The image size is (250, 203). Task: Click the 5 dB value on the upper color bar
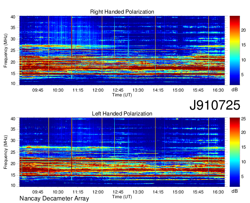[242, 75]
